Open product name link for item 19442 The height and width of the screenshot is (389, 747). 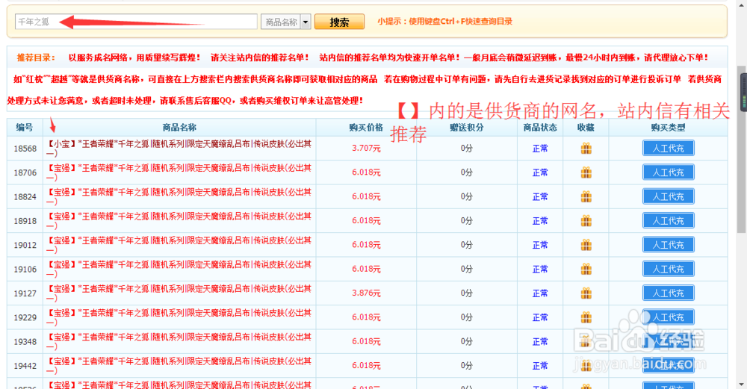[x=179, y=365]
